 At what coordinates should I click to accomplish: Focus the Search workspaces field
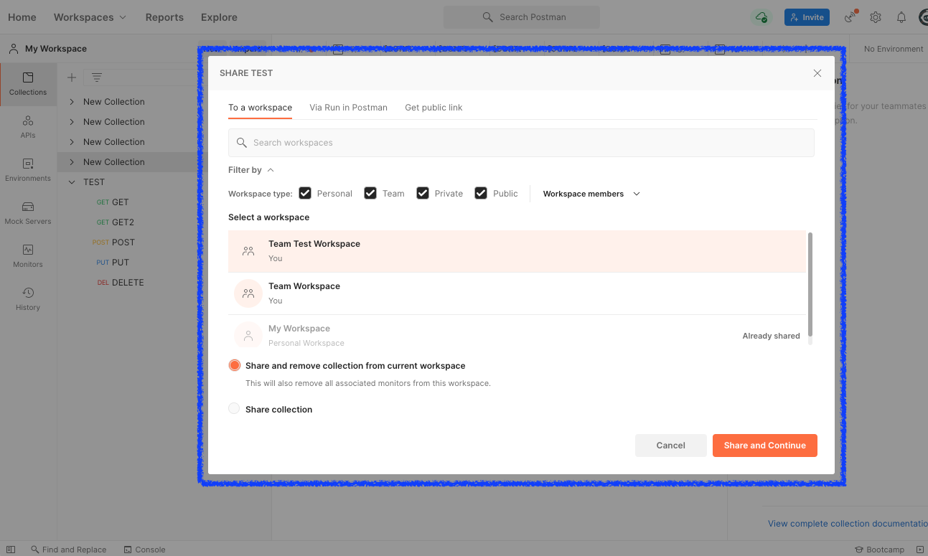pyautogui.click(x=521, y=143)
